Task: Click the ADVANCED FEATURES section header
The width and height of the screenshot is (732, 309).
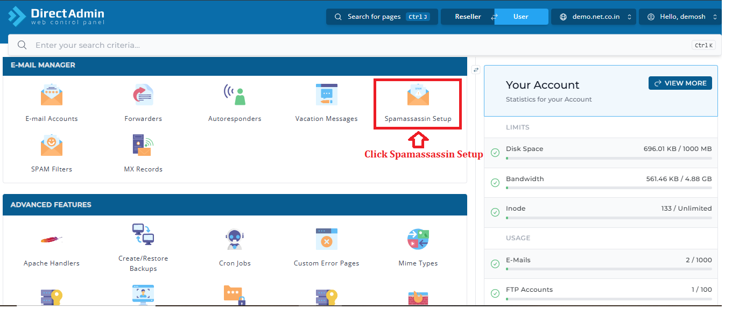Action: (x=235, y=205)
